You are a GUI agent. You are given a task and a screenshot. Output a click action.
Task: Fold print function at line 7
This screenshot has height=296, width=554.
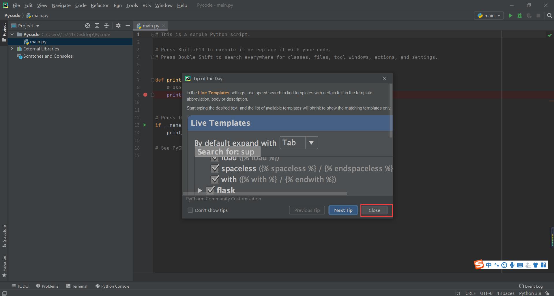click(153, 80)
